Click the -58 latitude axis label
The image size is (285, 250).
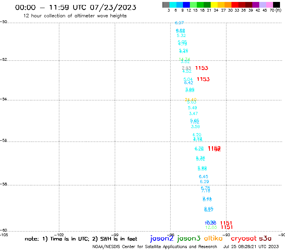click(3, 184)
